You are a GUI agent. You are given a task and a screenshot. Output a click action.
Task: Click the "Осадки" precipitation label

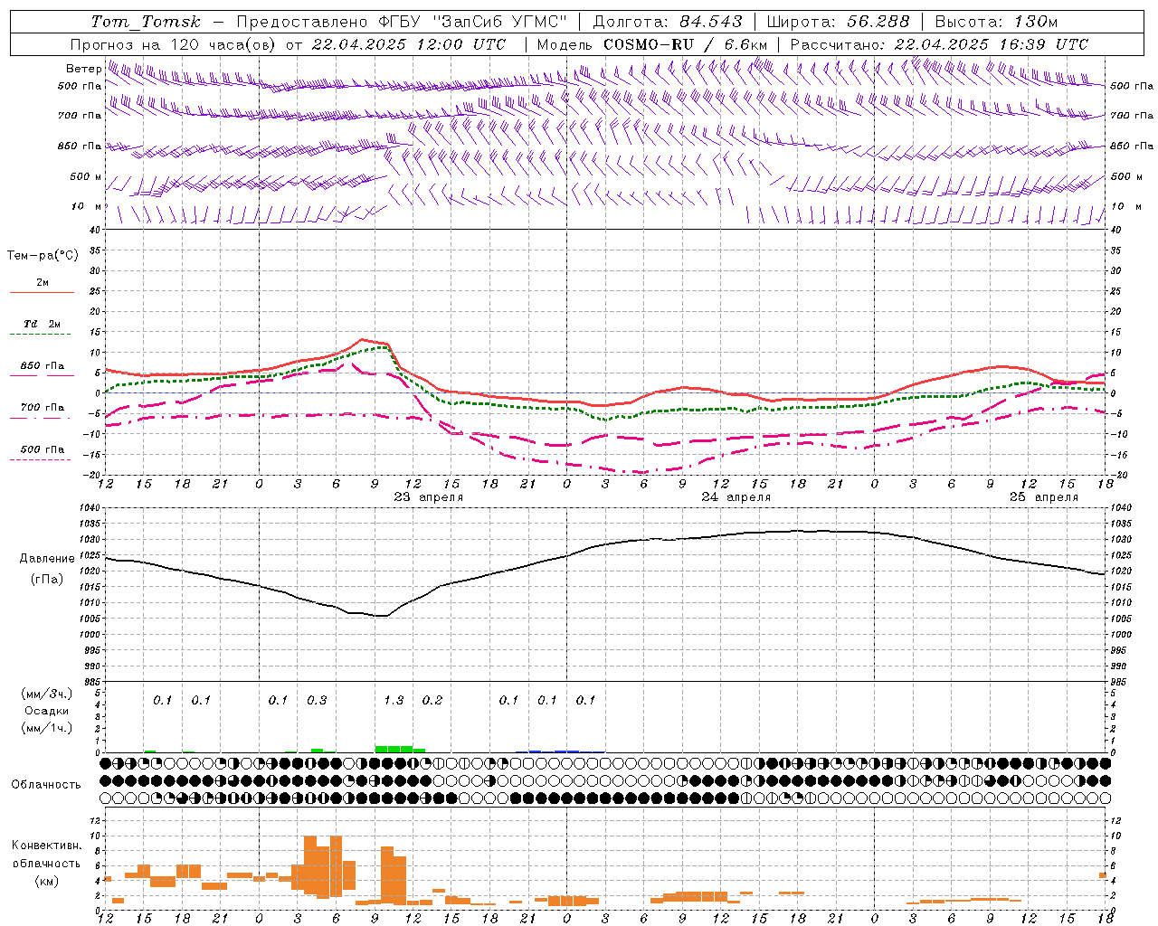pyautogui.click(x=47, y=711)
